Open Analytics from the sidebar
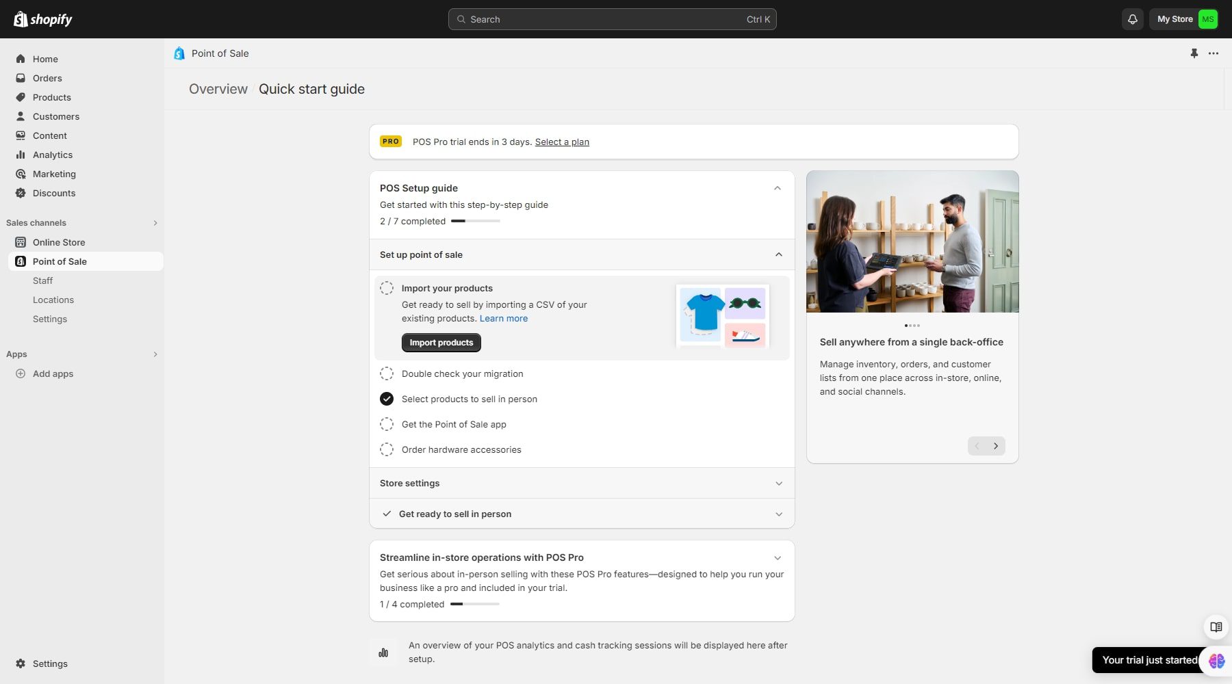The height and width of the screenshot is (684, 1232). point(52,155)
